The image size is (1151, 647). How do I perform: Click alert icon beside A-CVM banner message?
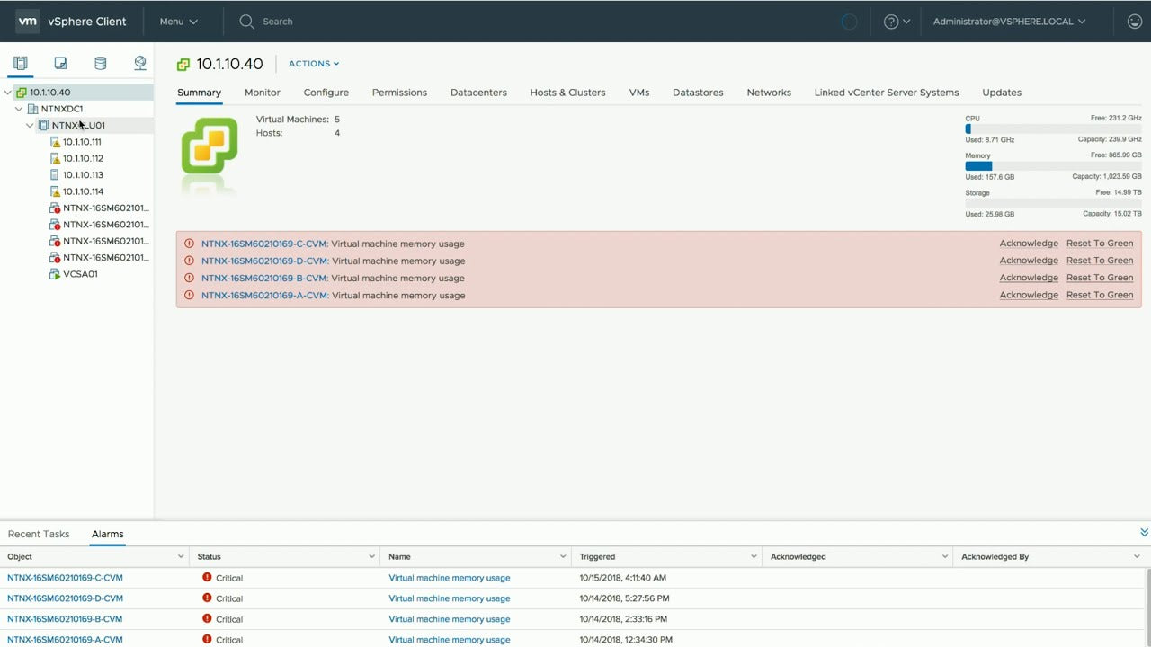point(189,295)
